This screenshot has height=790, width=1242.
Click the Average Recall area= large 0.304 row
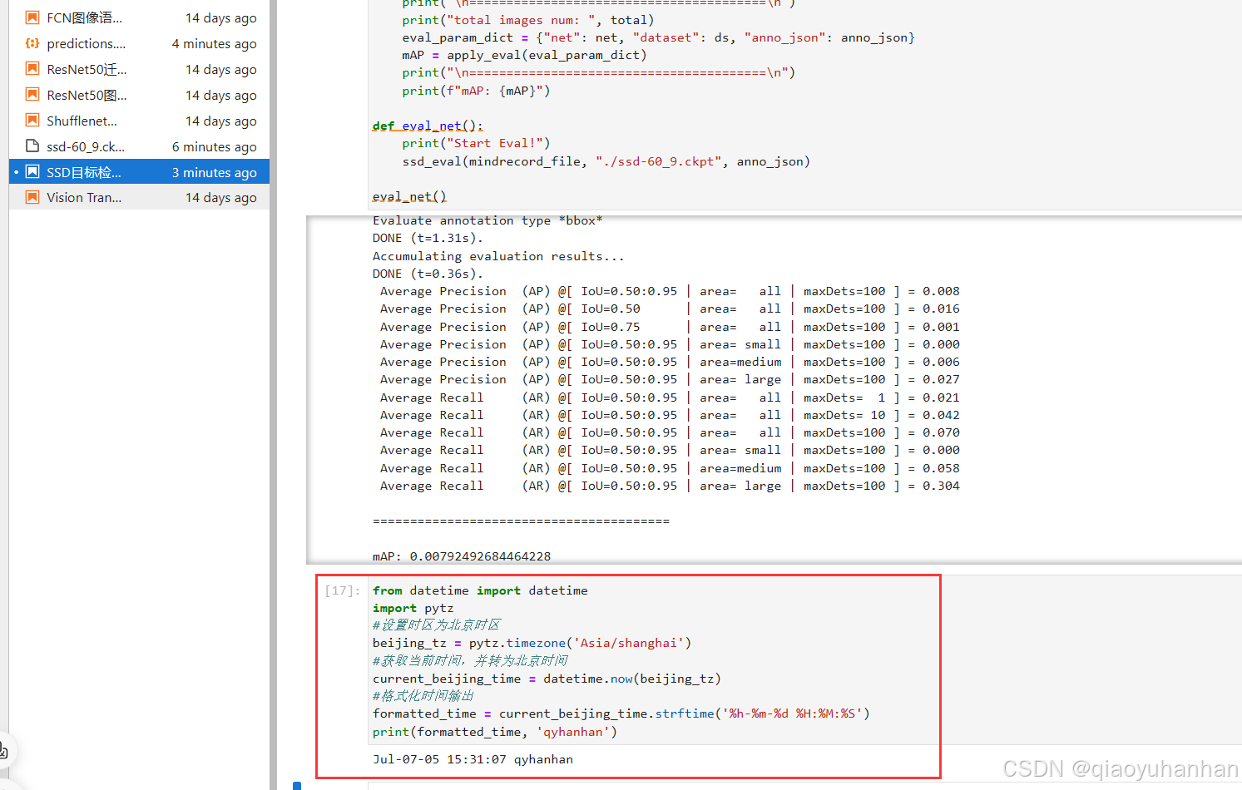tap(670, 486)
